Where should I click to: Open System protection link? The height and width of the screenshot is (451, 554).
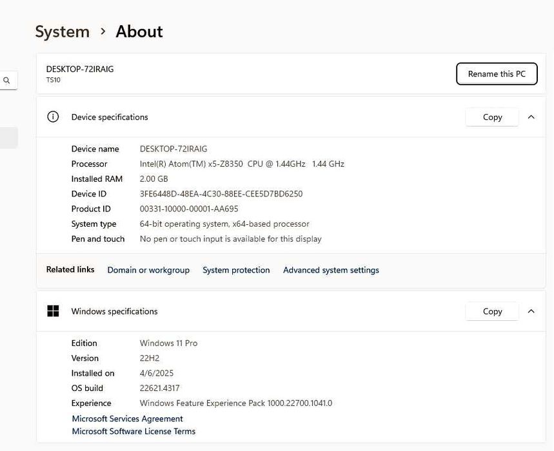coord(236,270)
